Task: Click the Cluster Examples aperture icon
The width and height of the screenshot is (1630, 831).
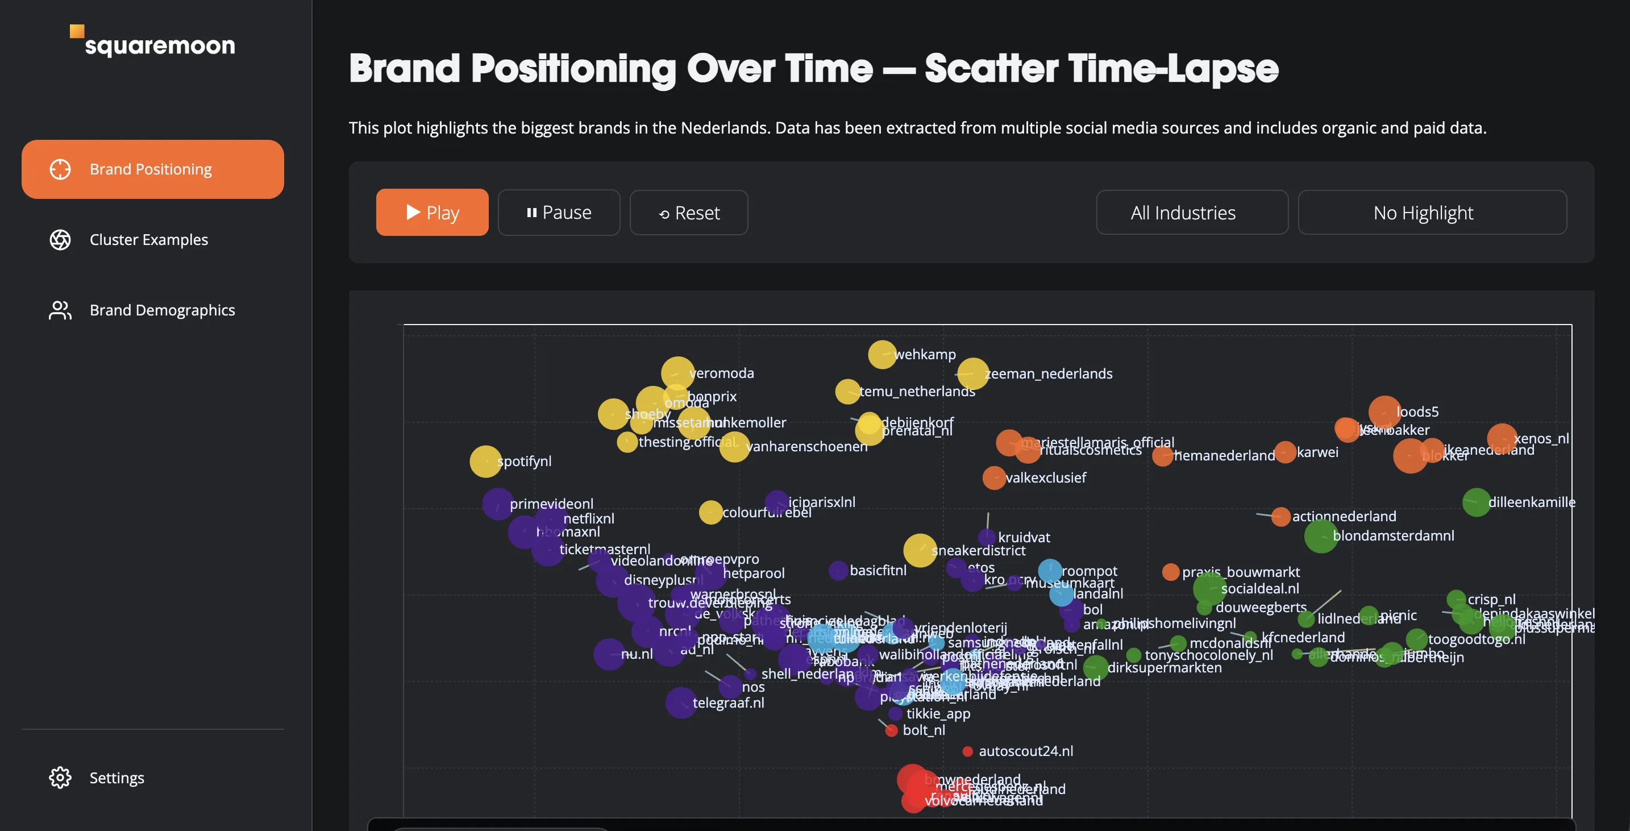Action: [60, 240]
